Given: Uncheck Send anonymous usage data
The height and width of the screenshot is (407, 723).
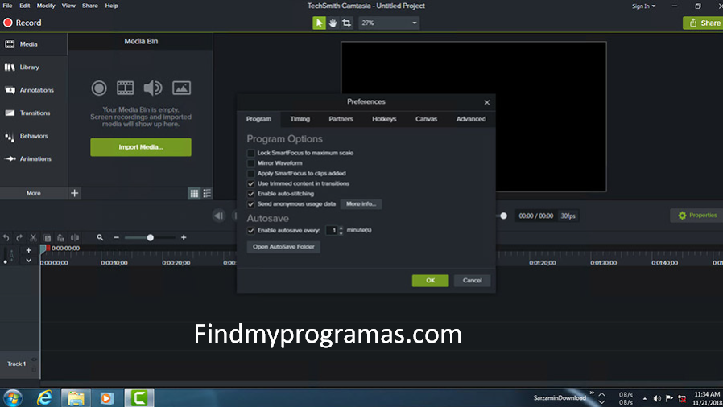Looking at the screenshot, I should (x=251, y=204).
